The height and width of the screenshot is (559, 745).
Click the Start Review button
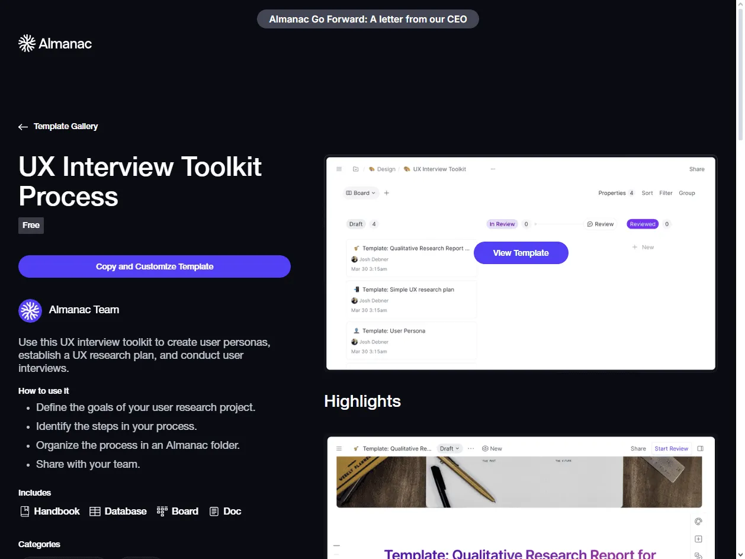672,449
